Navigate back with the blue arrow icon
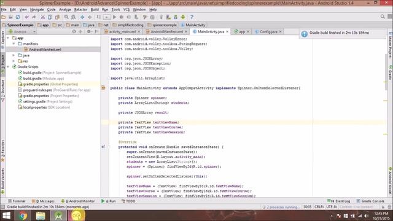Image resolution: width=393 pixels, height=221 pixels. 82,17
